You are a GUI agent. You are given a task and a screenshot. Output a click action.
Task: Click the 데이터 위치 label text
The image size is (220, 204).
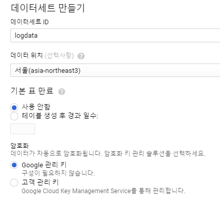point(26,55)
